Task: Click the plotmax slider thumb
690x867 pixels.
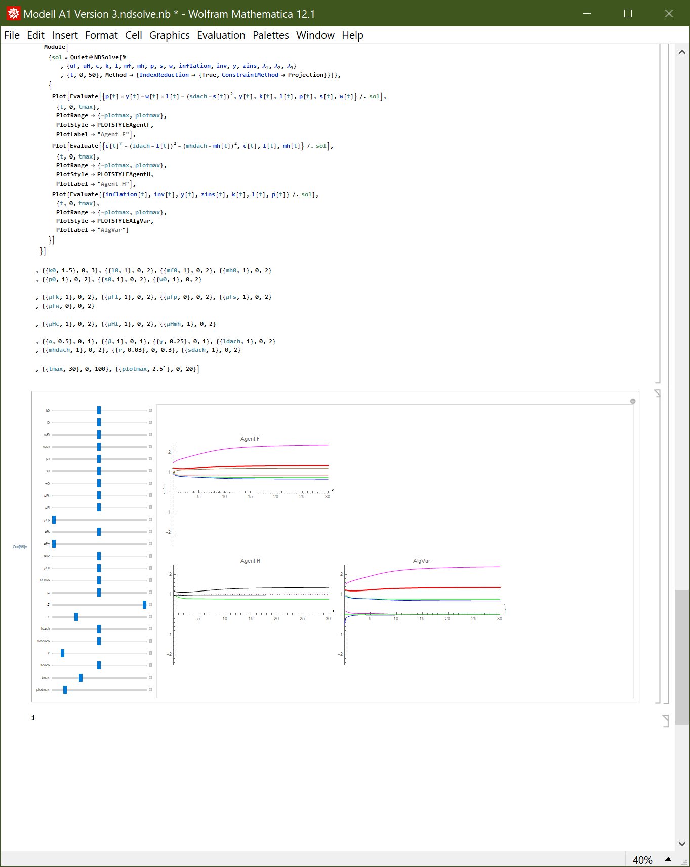Action: pyautogui.click(x=65, y=690)
